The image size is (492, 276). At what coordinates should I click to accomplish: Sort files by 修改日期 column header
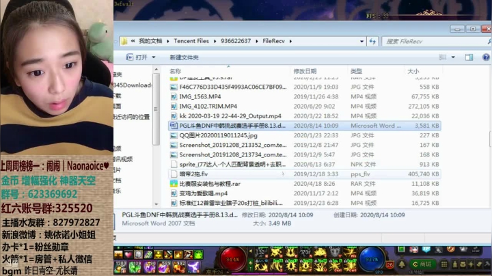click(319, 71)
